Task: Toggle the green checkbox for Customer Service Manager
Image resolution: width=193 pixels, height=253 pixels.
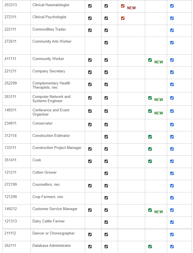Action: (150, 210)
